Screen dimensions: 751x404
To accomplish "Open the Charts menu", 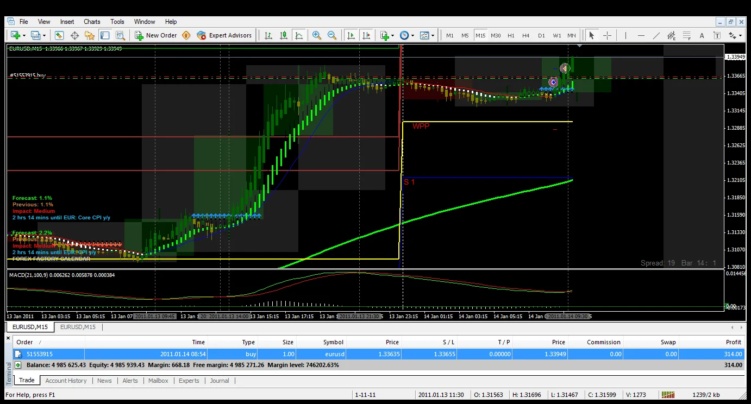I will 92,22.
